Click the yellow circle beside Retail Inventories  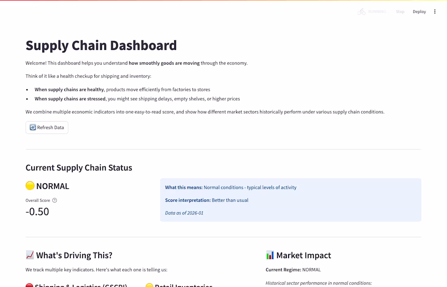[x=150, y=285]
